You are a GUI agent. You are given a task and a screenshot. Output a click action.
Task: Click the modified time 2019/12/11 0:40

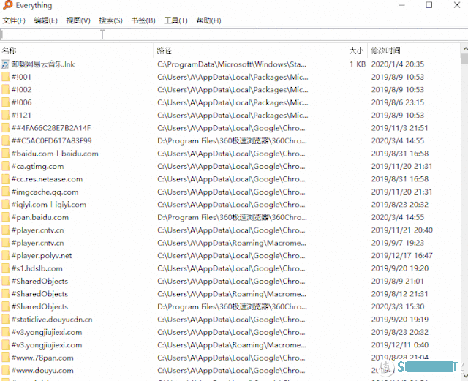tap(400, 345)
